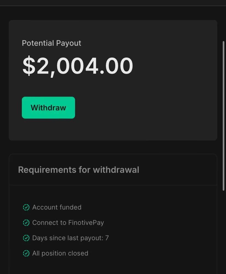Click the checkmark icon beside Connect to FinotivePay
This screenshot has height=274, width=226.
pyautogui.click(x=26, y=223)
